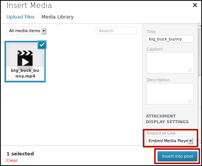Click the scrollbar down arrow in the attachment details
The image size is (202, 166).
200,143
